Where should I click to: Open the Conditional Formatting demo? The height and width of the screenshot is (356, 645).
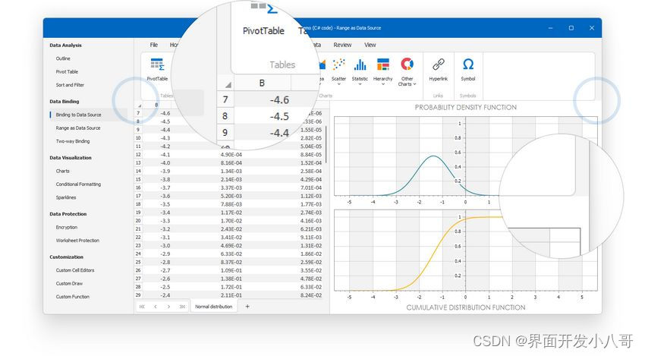point(79,184)
